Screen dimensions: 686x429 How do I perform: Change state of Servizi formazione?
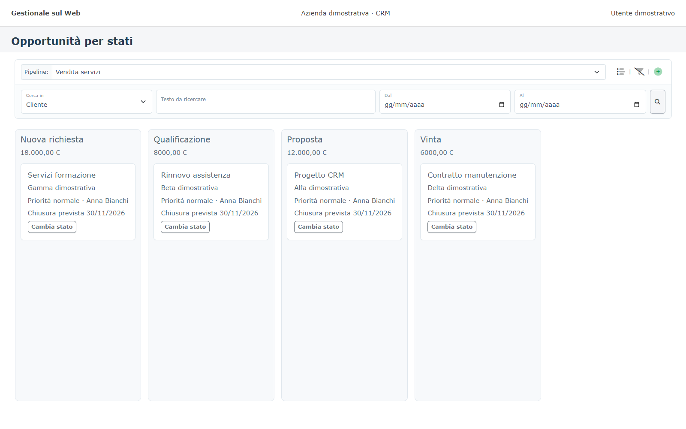[x=52, y=227]
